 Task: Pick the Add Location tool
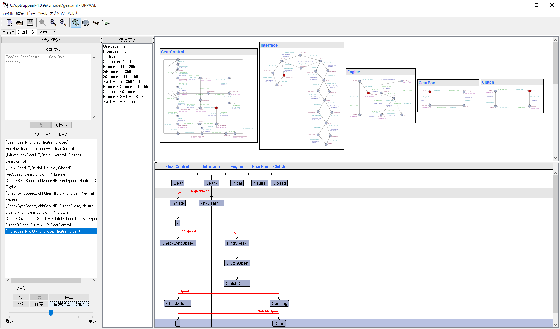tap(86, 23)
